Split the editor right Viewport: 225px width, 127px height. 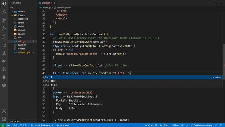[217, 3]
